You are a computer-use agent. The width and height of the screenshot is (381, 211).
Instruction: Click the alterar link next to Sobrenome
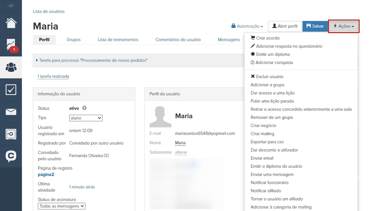click(181, 152)
